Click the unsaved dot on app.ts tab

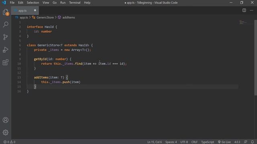click(x=35, y=10)
